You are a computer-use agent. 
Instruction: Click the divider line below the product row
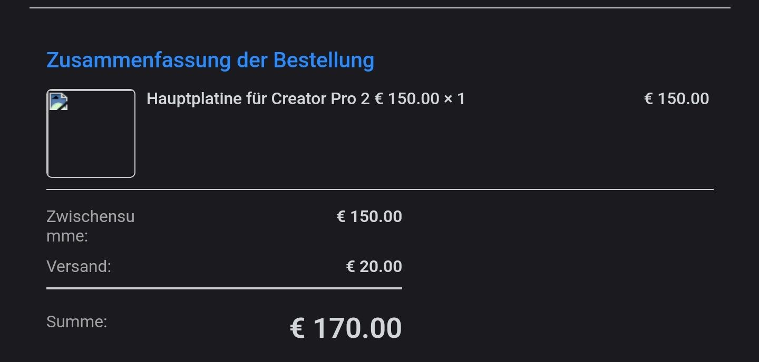pos(379,189)
